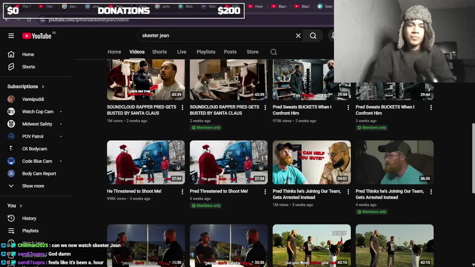
Task: Click the Midwest Safety subscription name
Action: pos(37,124)
